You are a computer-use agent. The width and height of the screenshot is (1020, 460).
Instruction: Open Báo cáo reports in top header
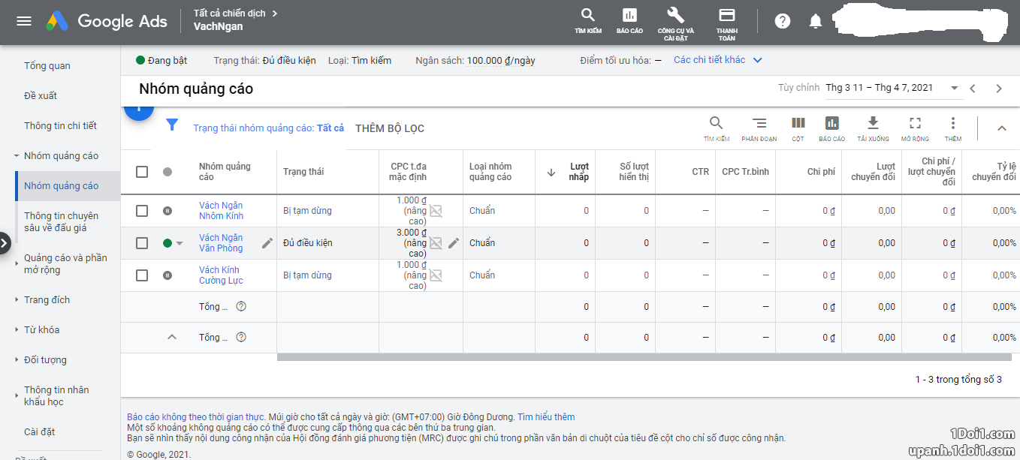[629, 21]
